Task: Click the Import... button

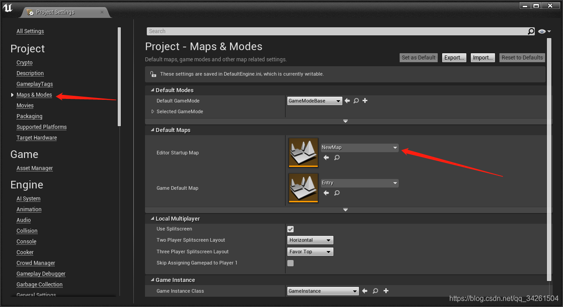Action: coord(482,58)
